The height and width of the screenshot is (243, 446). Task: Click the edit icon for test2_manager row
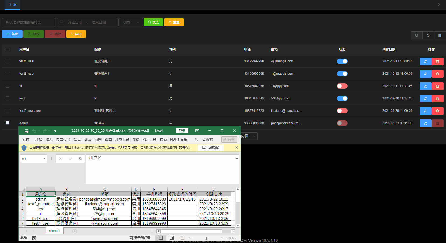coord(426,111)
